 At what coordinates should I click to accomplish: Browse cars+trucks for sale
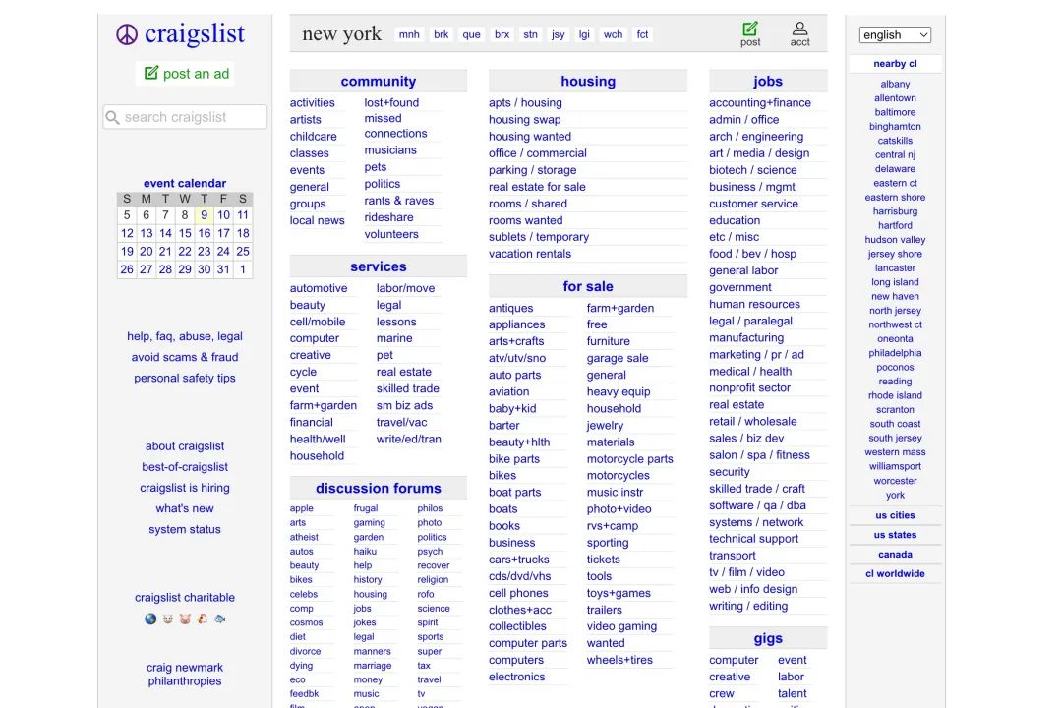[x=519, y=560]
